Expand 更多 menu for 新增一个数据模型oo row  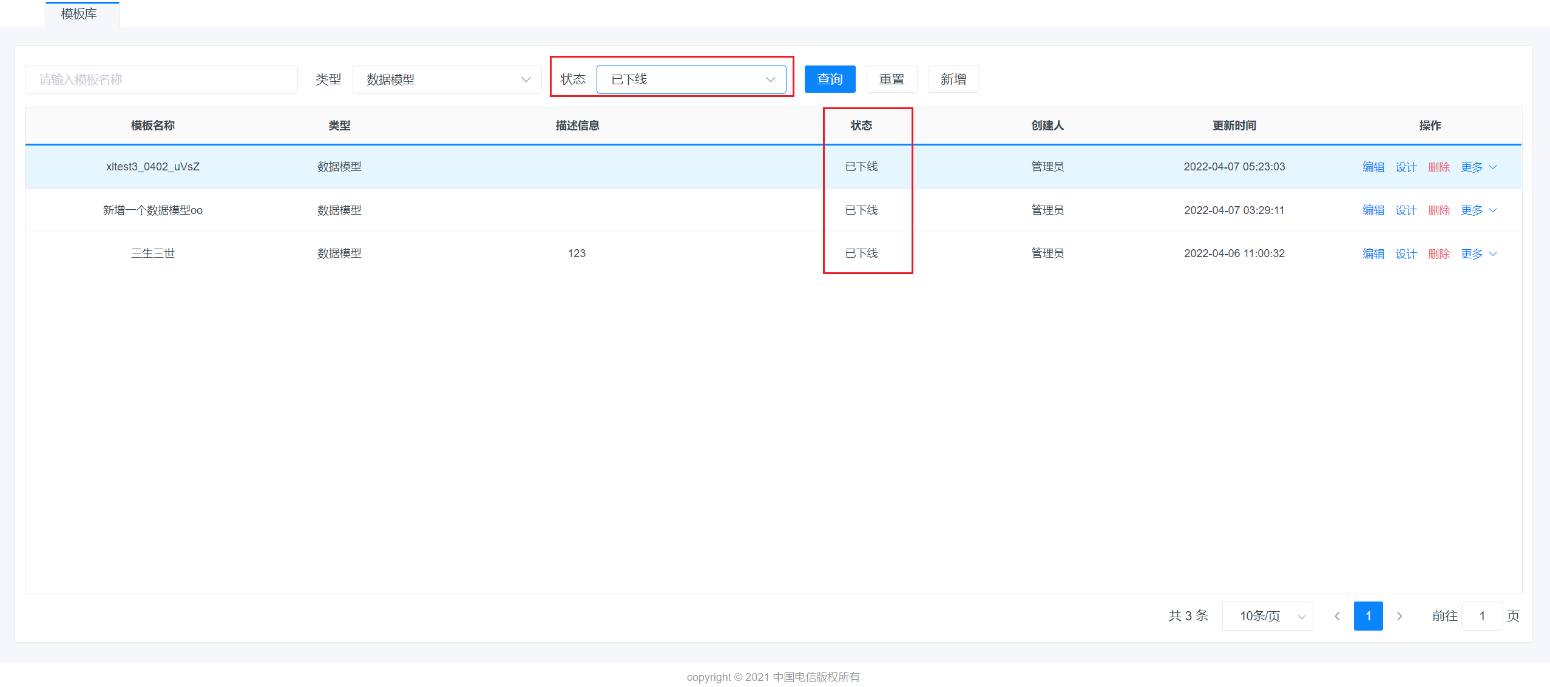(1478, 210)
